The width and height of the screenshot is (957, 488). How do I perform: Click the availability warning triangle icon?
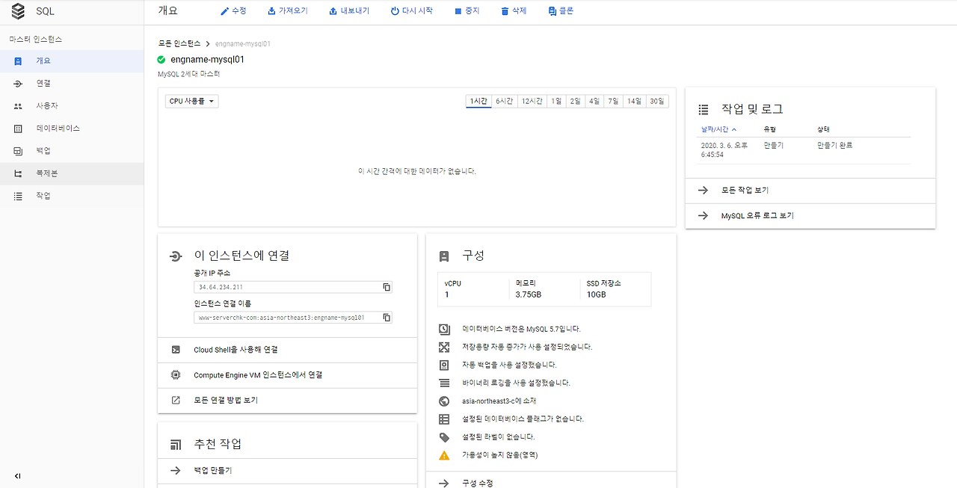(444, 455)
